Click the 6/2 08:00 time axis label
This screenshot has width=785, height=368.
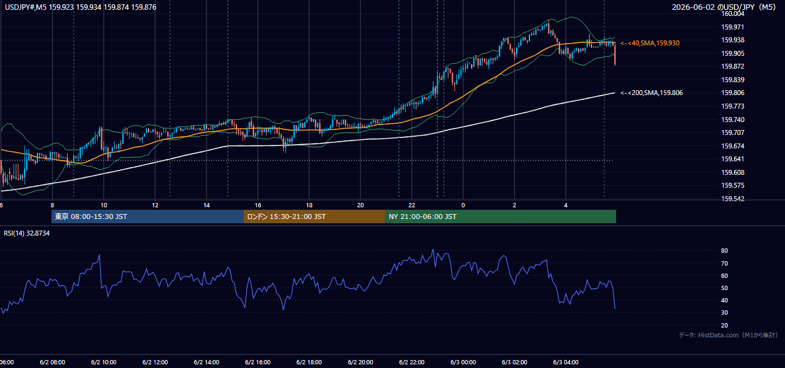point(52,362)
